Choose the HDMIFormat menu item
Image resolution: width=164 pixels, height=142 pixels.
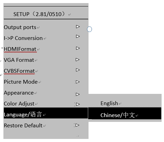(20, 49)
